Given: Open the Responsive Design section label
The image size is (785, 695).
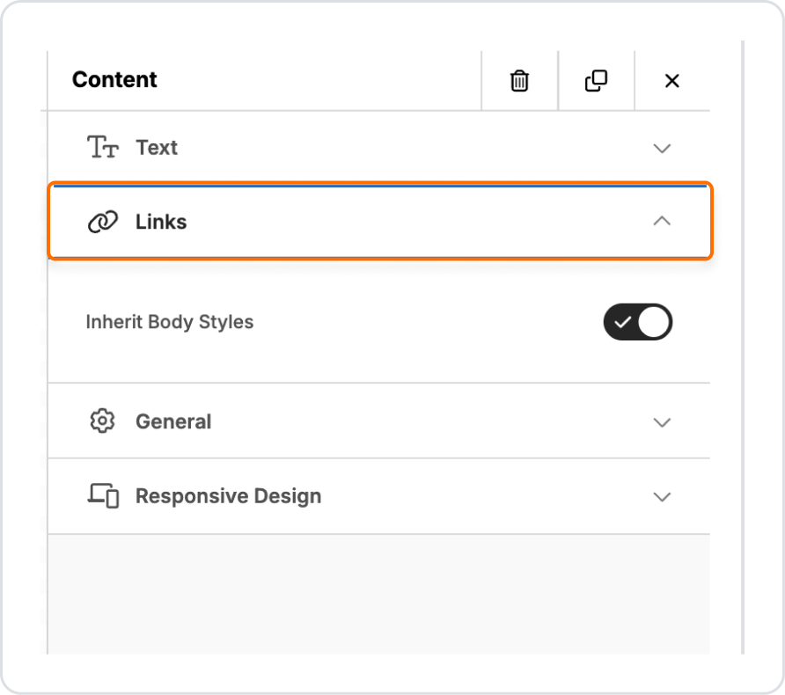Looking at the screenshot, I should 228,496.
